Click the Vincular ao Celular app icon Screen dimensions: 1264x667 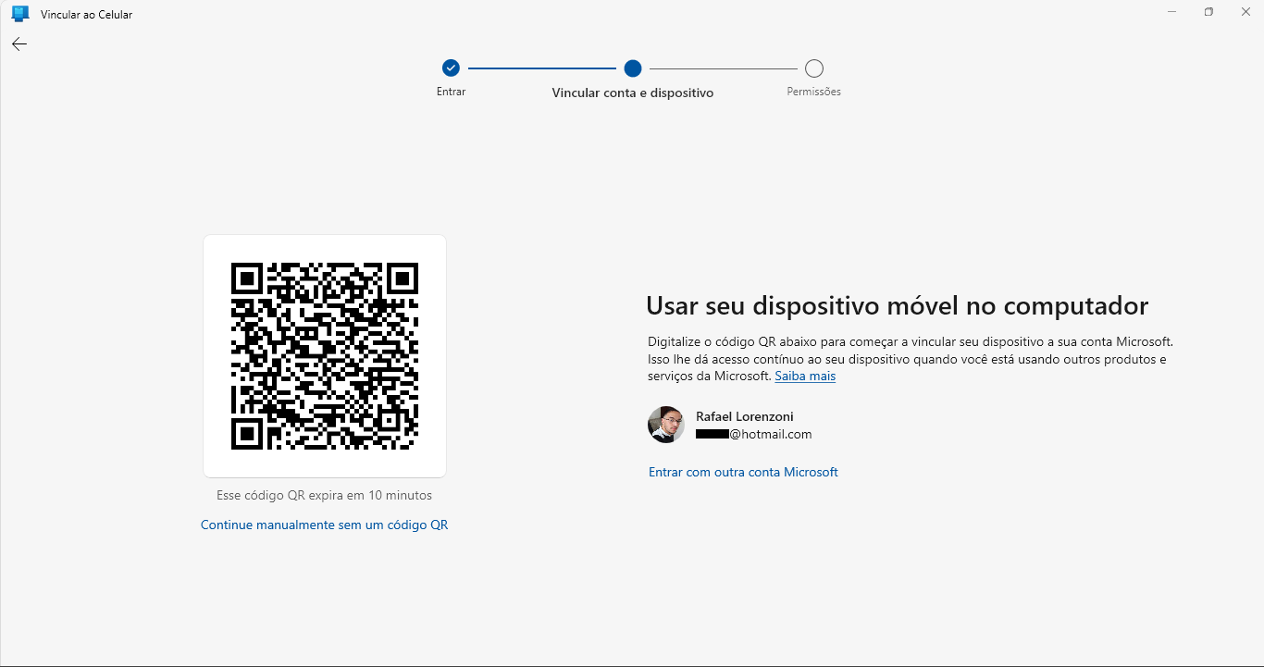coord(19,14)
